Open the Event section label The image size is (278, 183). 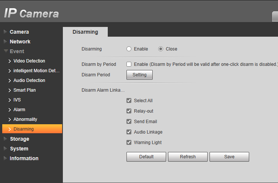click(17, 51)
